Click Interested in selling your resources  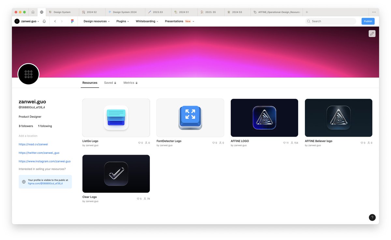pos(42,169)
